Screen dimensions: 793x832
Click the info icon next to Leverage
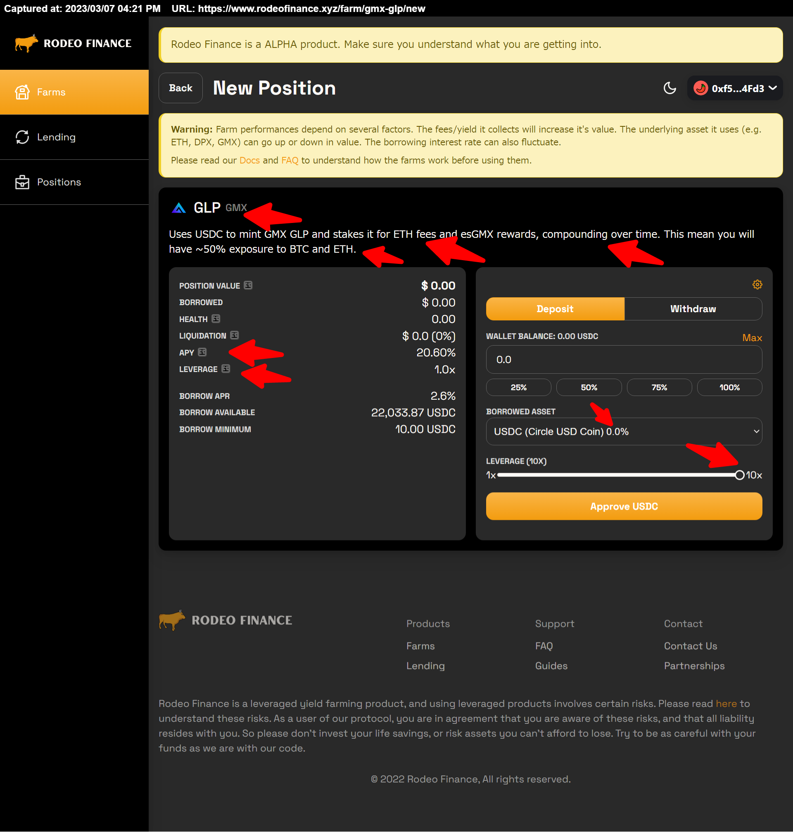226,368
